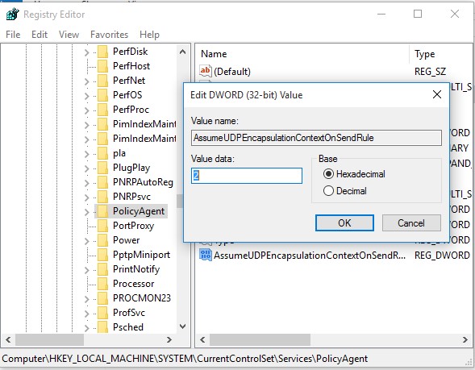Expand the pla tree node
The image size is (475, 370).
pyautogui.click(x=86, y=155)
